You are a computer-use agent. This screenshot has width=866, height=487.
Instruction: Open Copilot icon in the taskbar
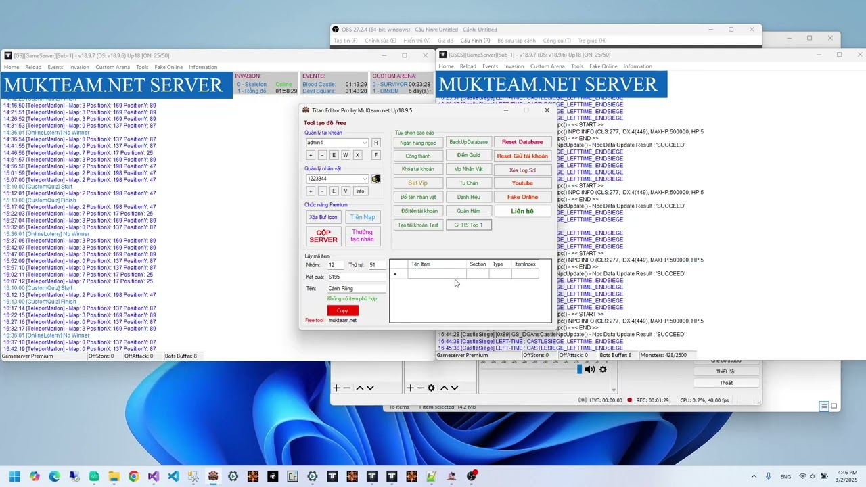click(35, 476)
